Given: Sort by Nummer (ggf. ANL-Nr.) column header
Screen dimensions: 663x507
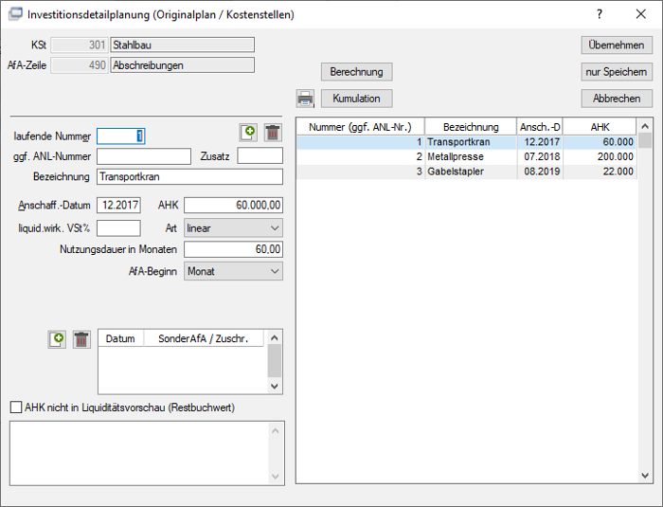Looking at the screenshot, I should click(x=360, y=127).
